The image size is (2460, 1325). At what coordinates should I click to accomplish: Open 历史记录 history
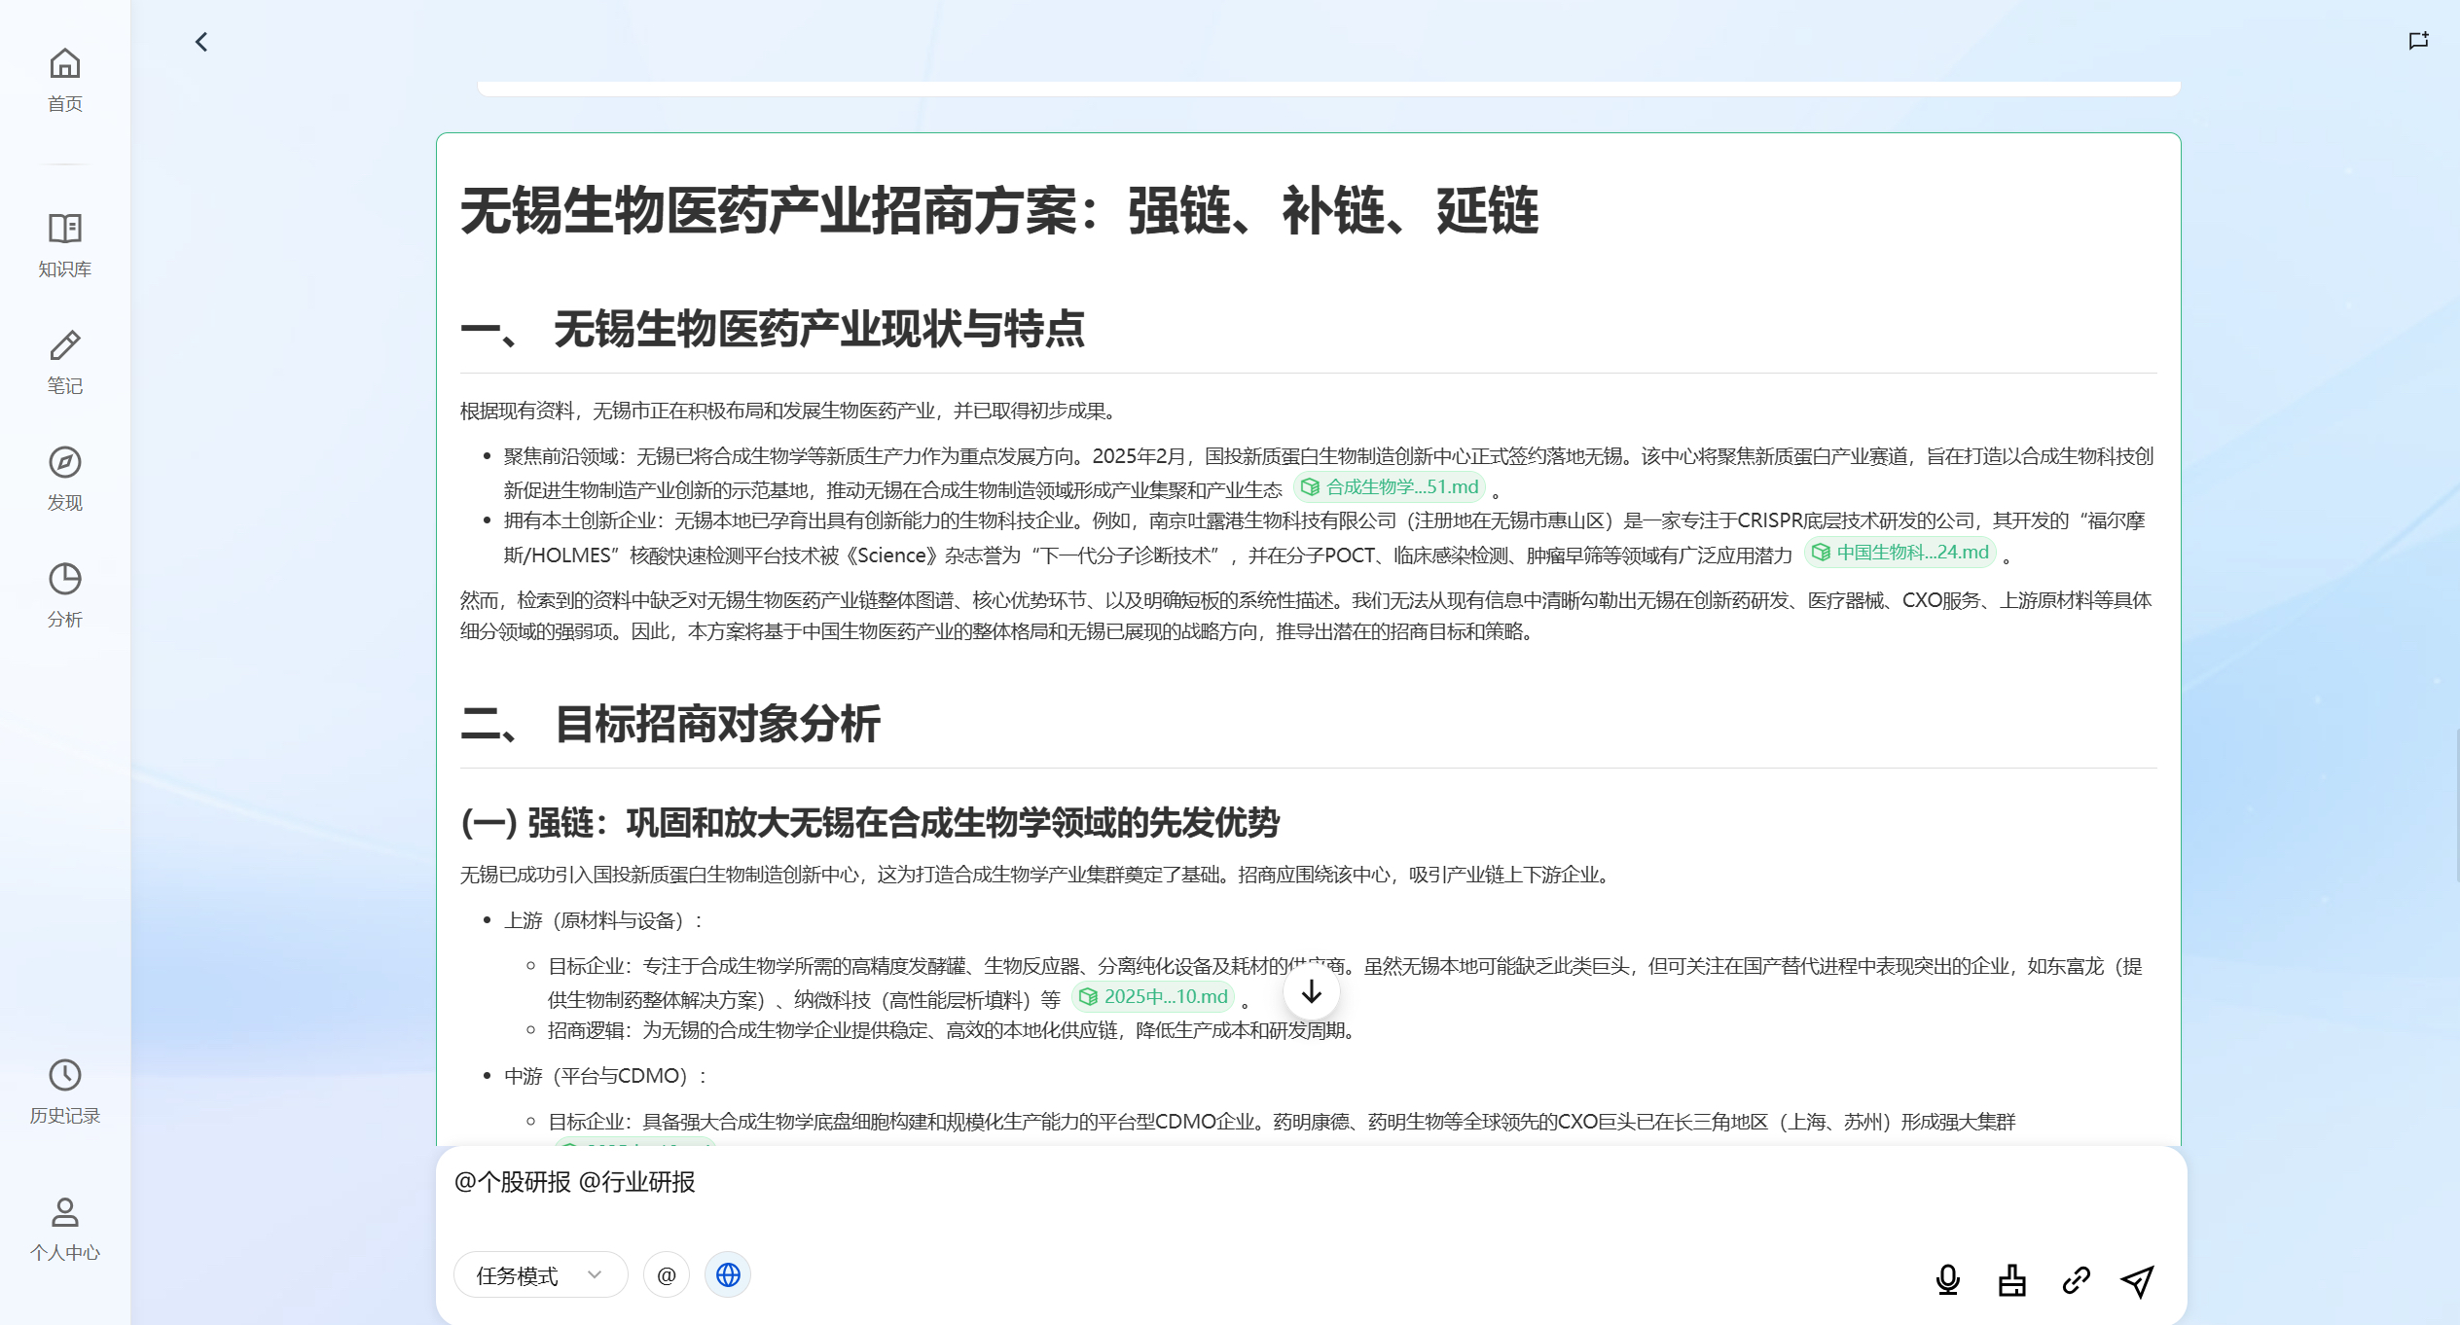[x=64, y=1092]
